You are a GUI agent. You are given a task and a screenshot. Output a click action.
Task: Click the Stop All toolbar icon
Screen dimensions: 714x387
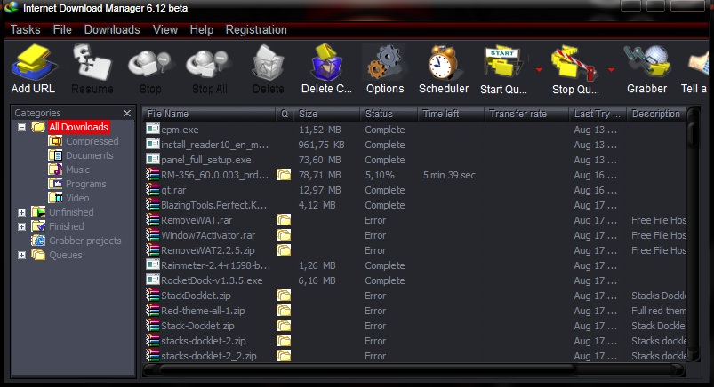point(209,64)
